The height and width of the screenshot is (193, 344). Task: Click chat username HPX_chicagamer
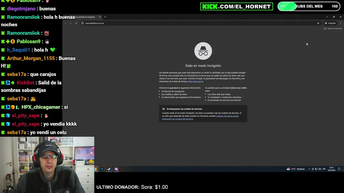pos(41,107)
